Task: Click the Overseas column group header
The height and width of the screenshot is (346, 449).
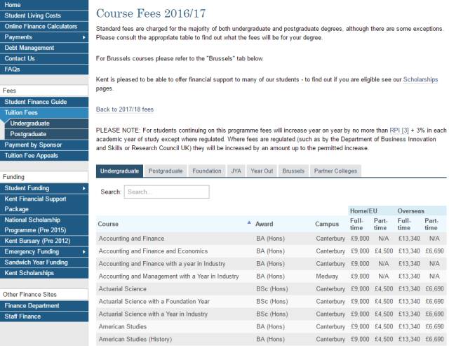Action: (410, 211)
